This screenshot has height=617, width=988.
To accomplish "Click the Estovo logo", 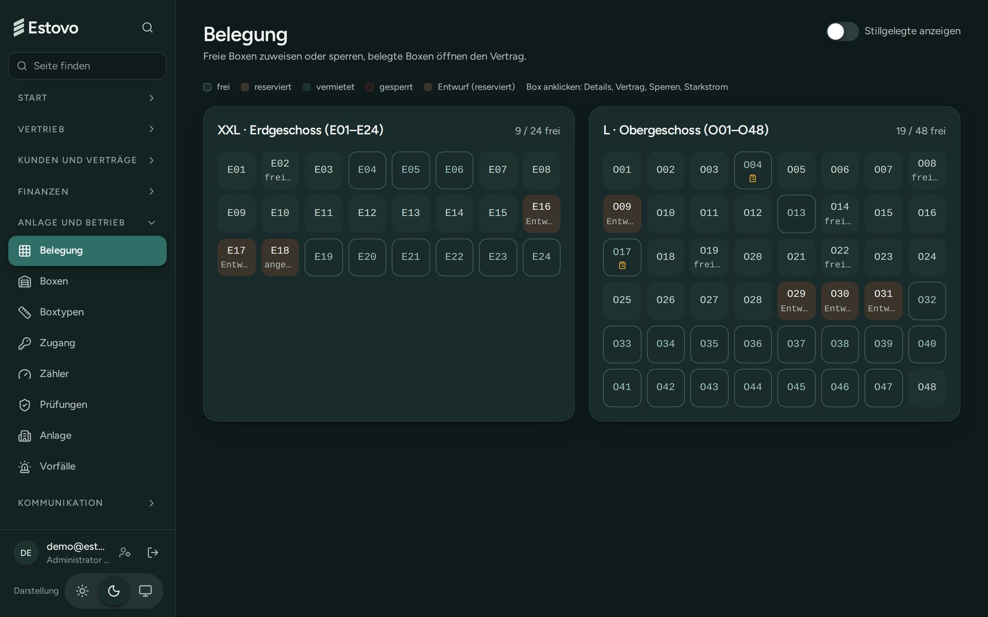I will 45,28.
